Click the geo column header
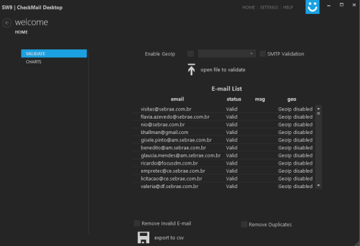Screen dimensions: 360x246 (x=291, y=99)
